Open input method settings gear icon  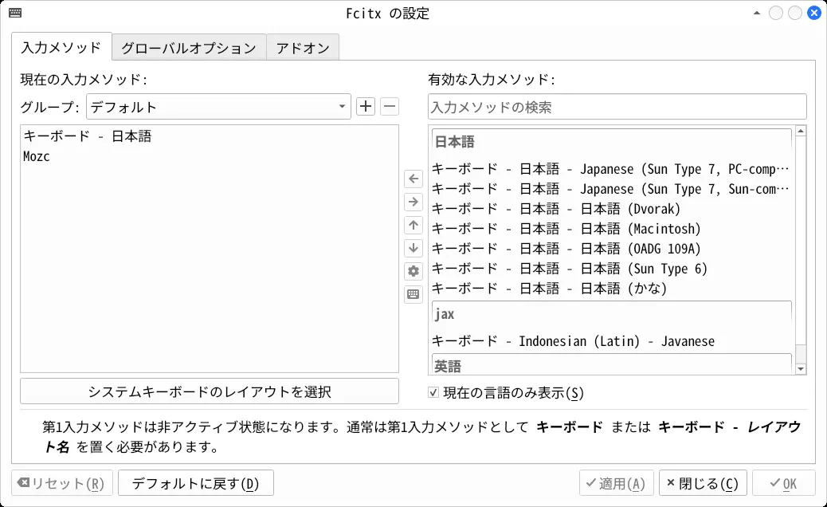point(413,271)
